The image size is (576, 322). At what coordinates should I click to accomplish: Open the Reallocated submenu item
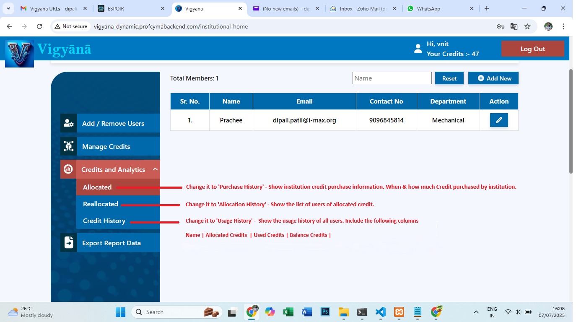(x=101, y=204)
